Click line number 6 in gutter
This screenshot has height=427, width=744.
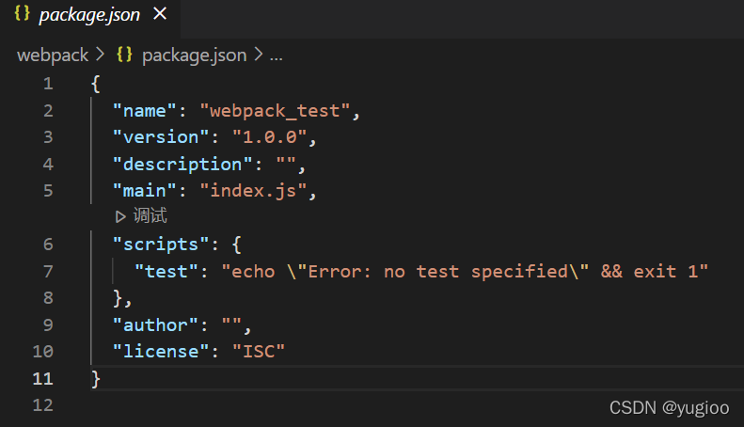pos(48,245)
